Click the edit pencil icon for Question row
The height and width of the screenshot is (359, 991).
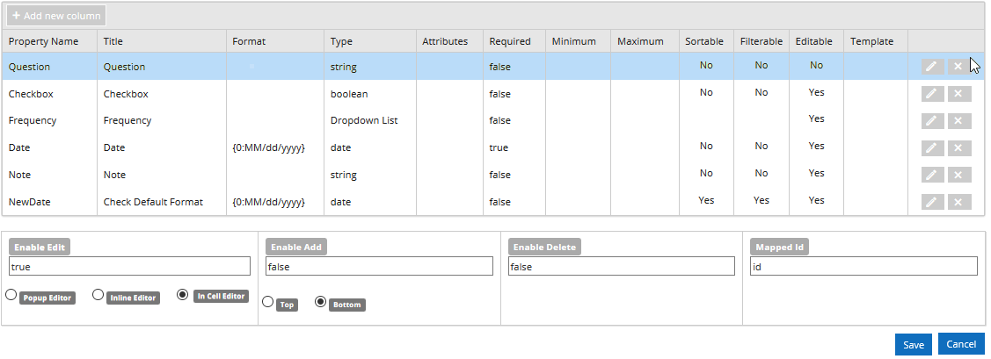933,67
